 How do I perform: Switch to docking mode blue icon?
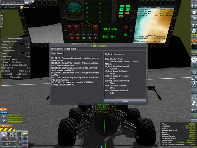pos(25,138)
